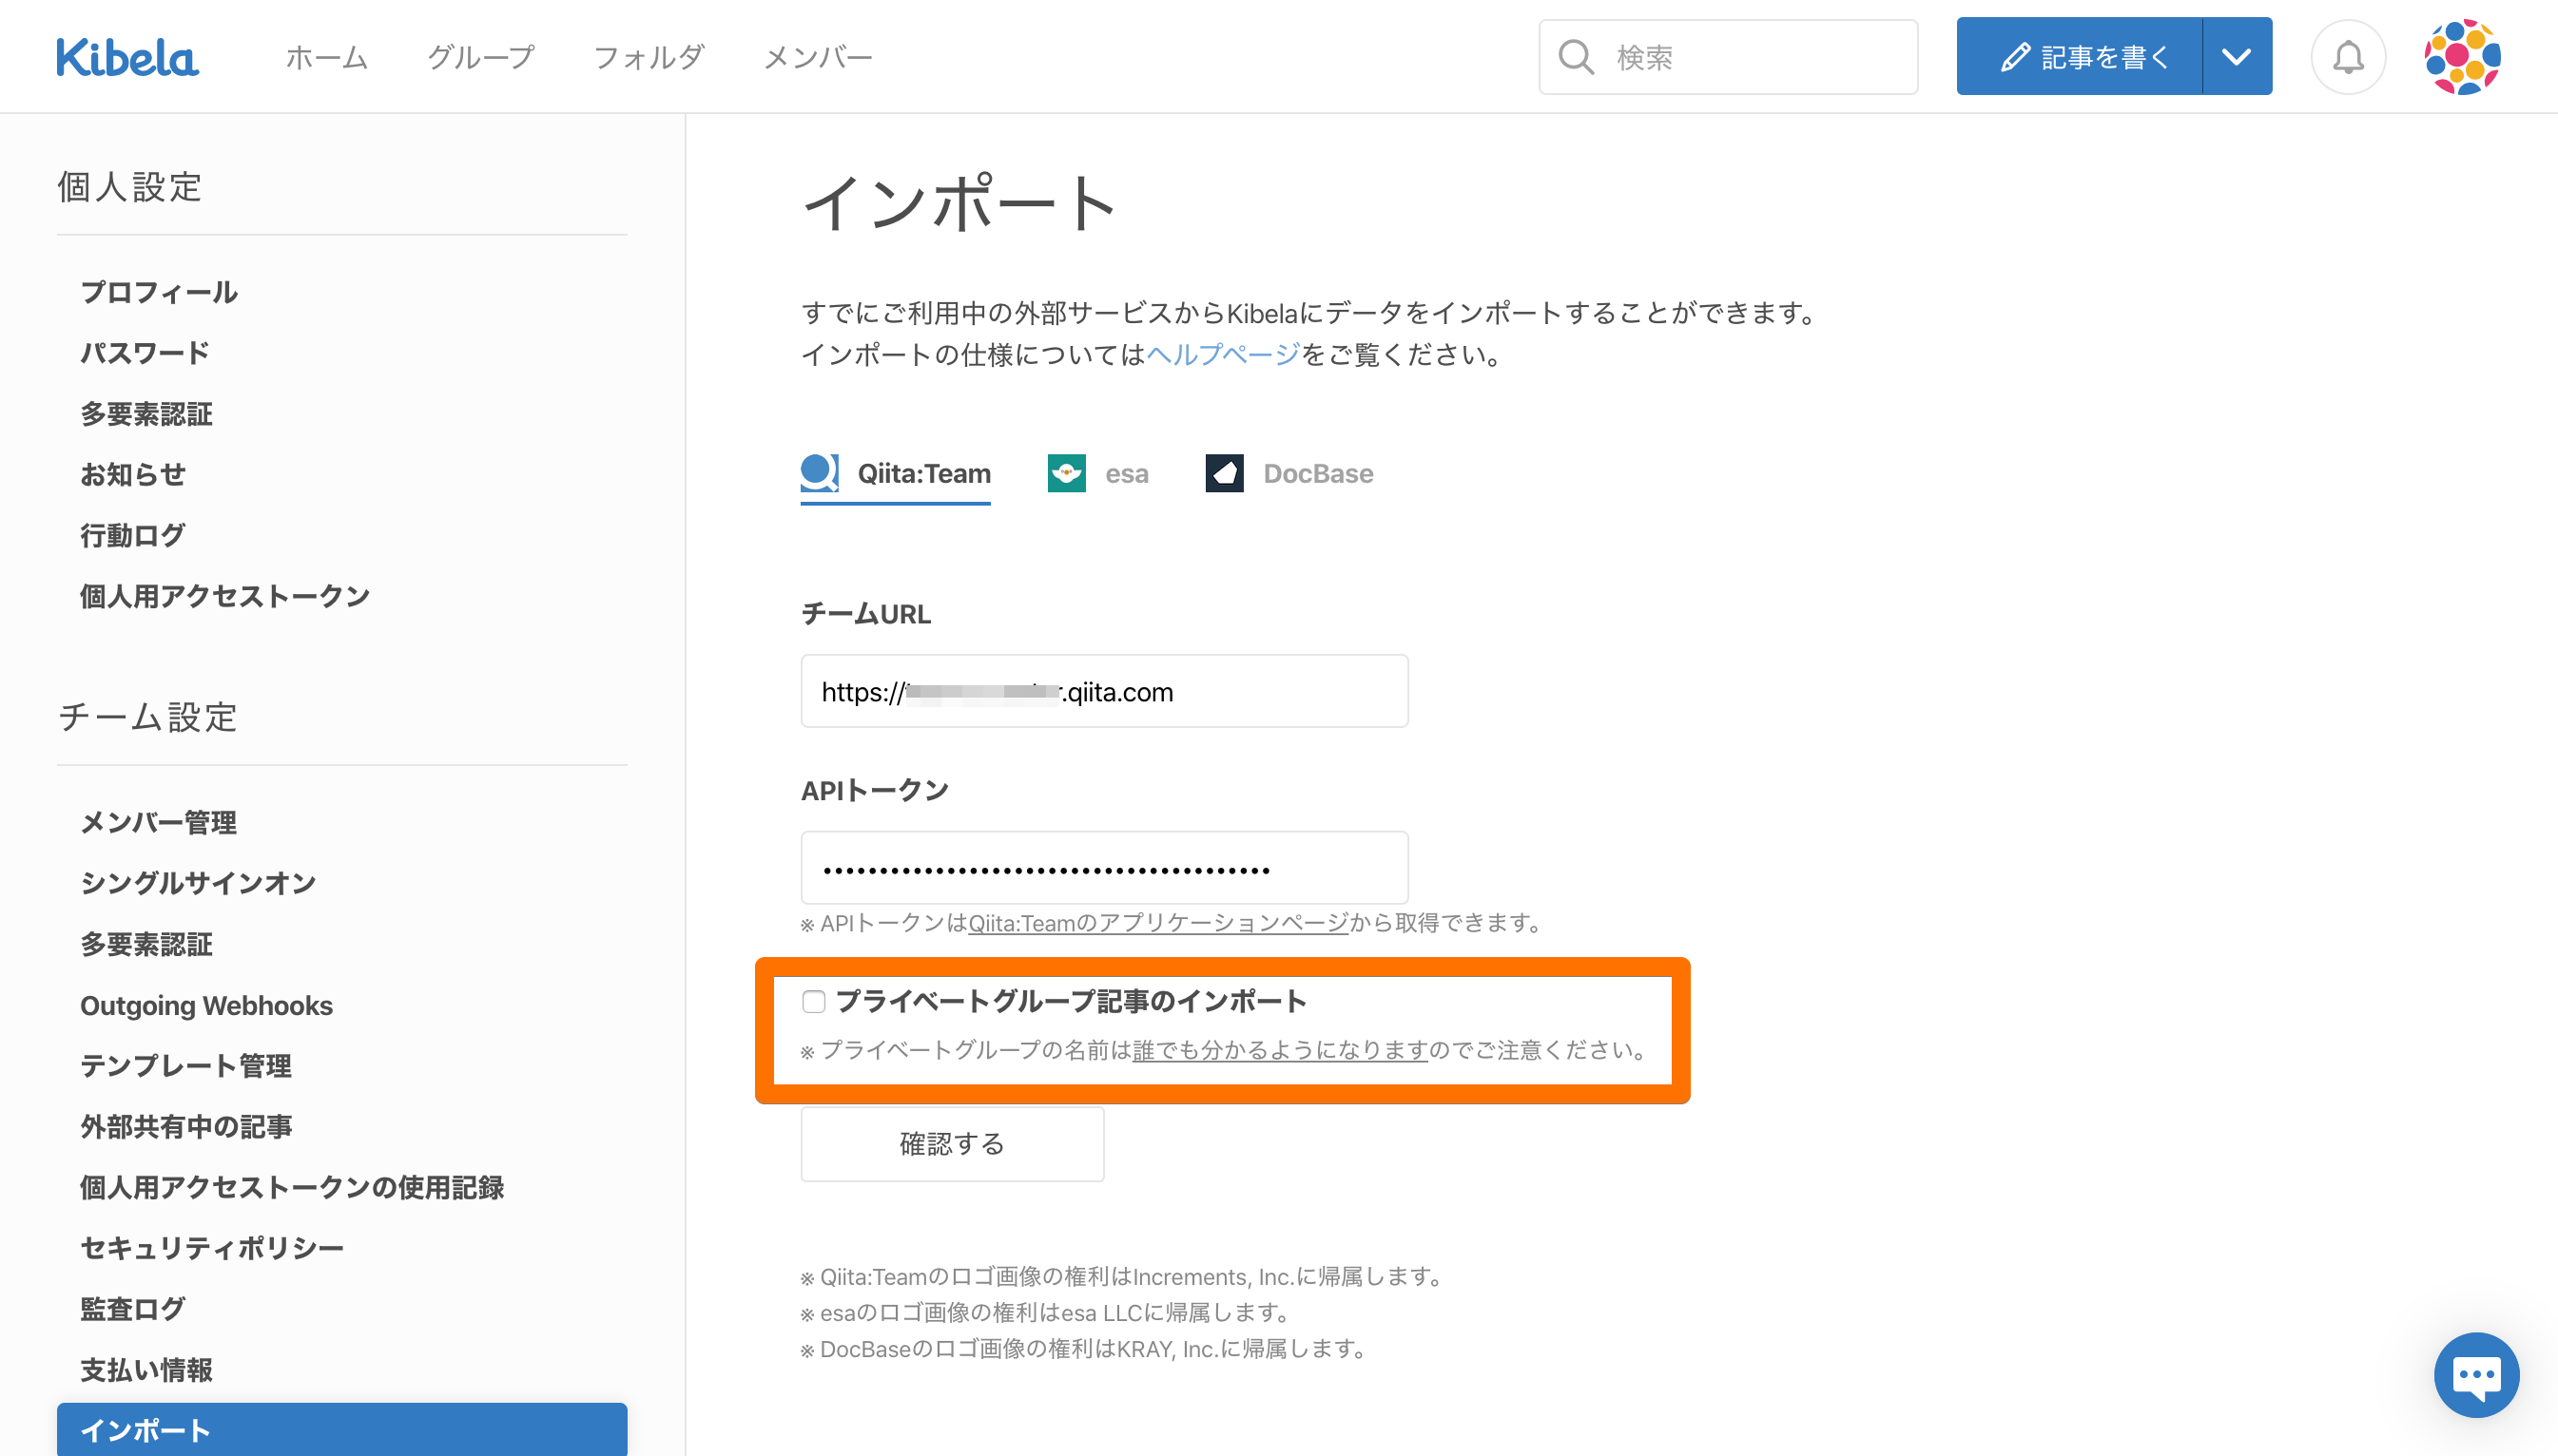Enable プライベートグループ記事のインポート checkbox
The image size is (2558, 1456).
tap(813, 1001)
